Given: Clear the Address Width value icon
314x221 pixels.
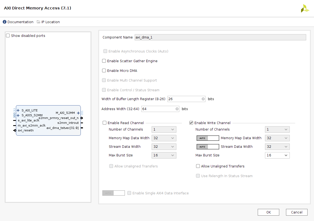Looking at the screenshot, I should tap(177, 109).
